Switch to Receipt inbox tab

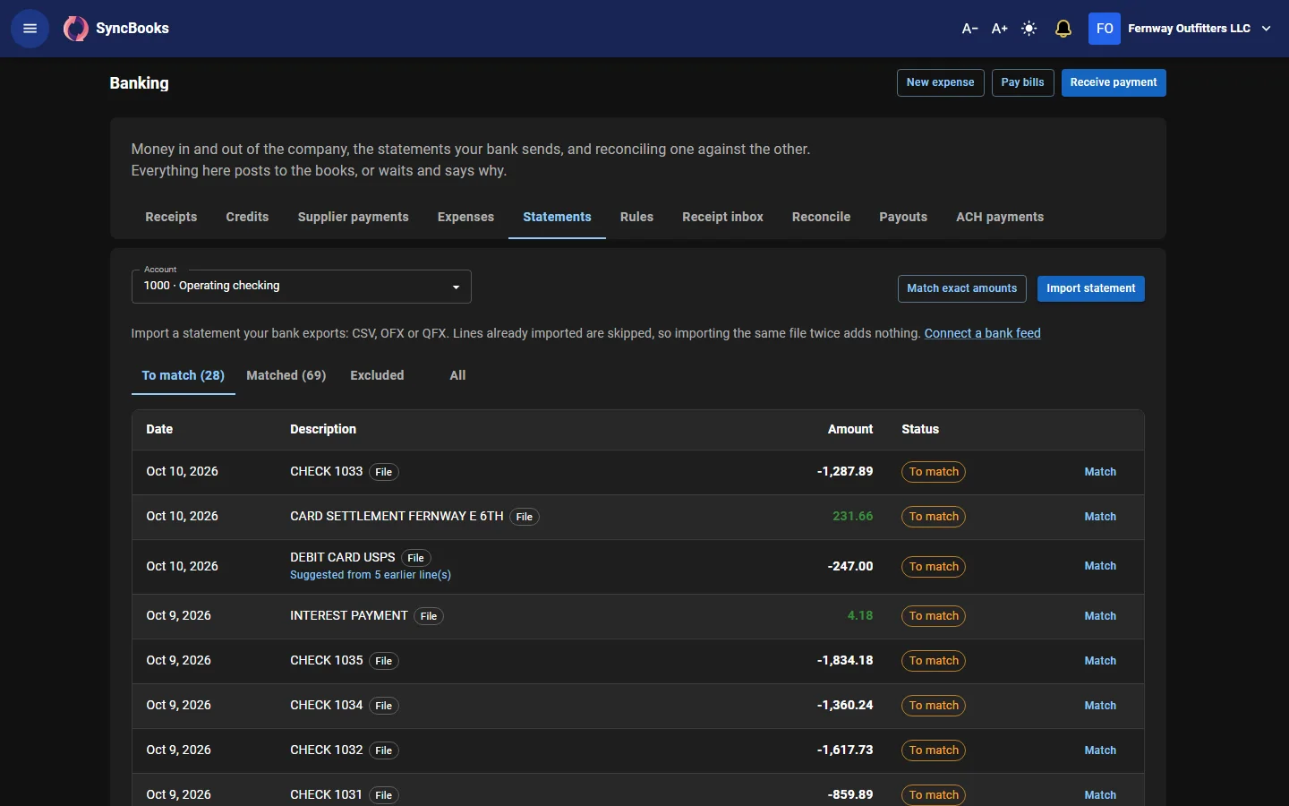[722, 217]
